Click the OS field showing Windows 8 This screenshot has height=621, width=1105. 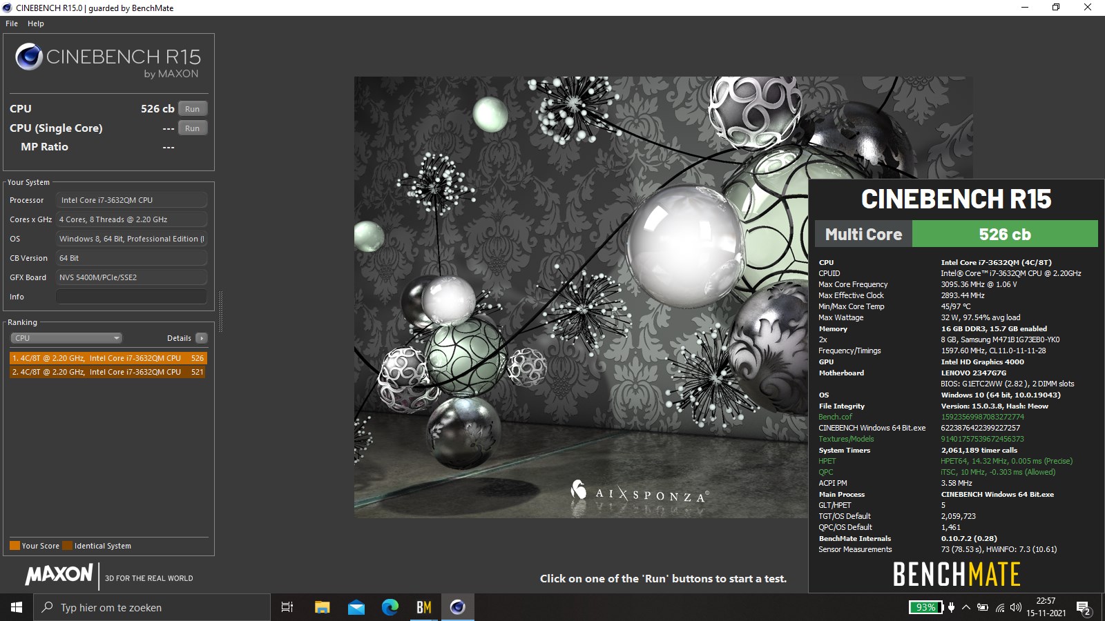pyautogui.click(x=131, y=239)
